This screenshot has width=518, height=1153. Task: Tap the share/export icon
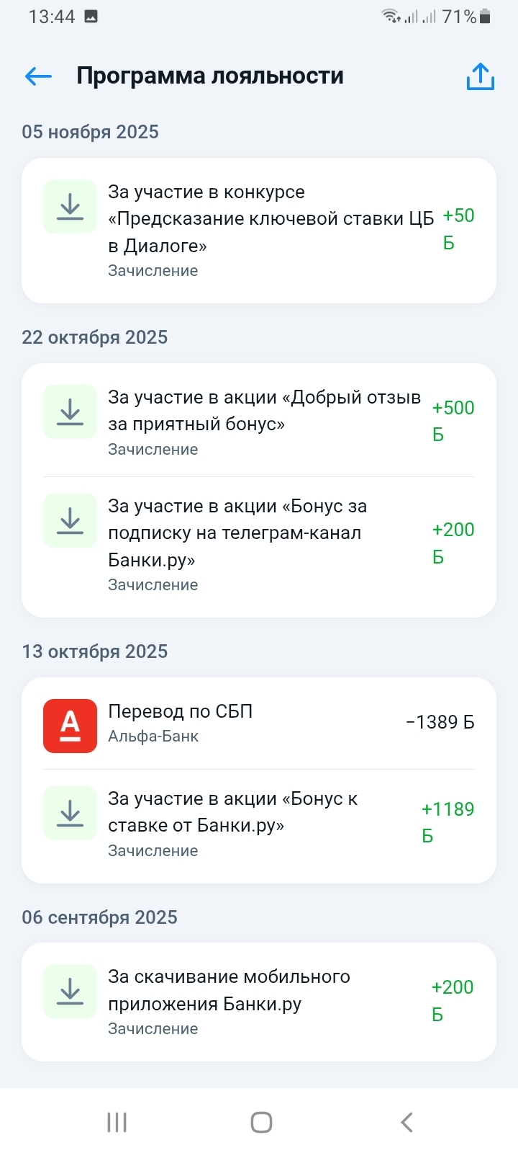pyautogui.click(x=480, y=76)
